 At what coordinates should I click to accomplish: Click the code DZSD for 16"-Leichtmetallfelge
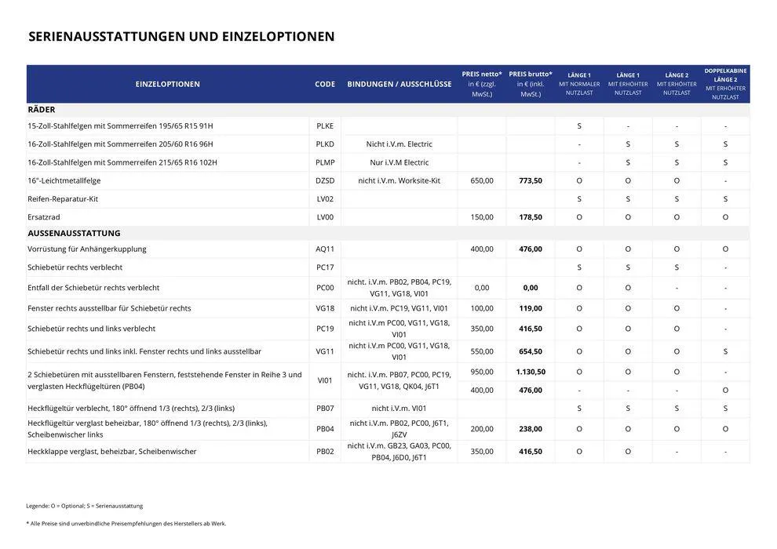pos(323,180)
